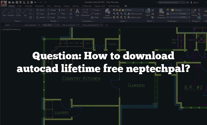Image resolution: width=207 pixels, height=125 pixels.
Task: Click the Group tool
Action: pos(194,12)
